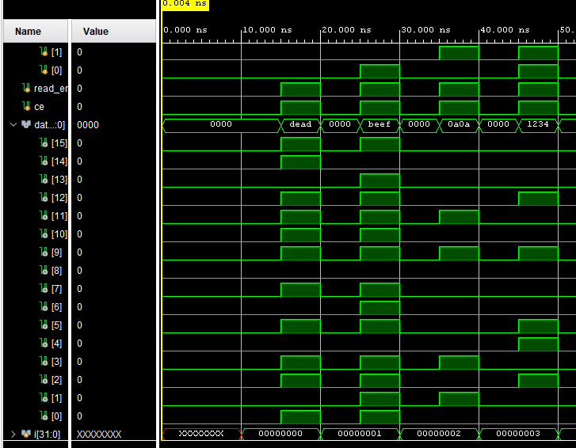This screenshot has width=576, height=448.
Task: Expand the i[31:0] signal bus
Action: point(13,435)
